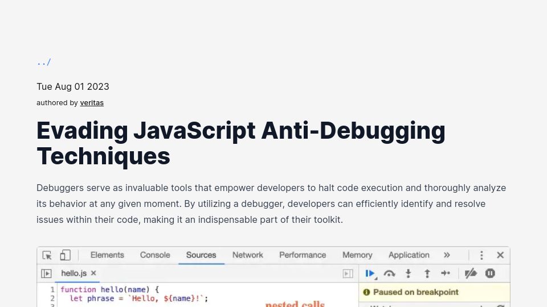Click line number 1 in the gutter
Image resolution: width=547 pixels, height=307 pixels.
click(52, 289)
